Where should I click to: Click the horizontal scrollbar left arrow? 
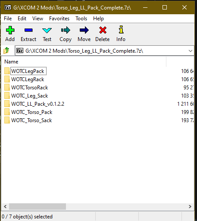tap(5, 207)
